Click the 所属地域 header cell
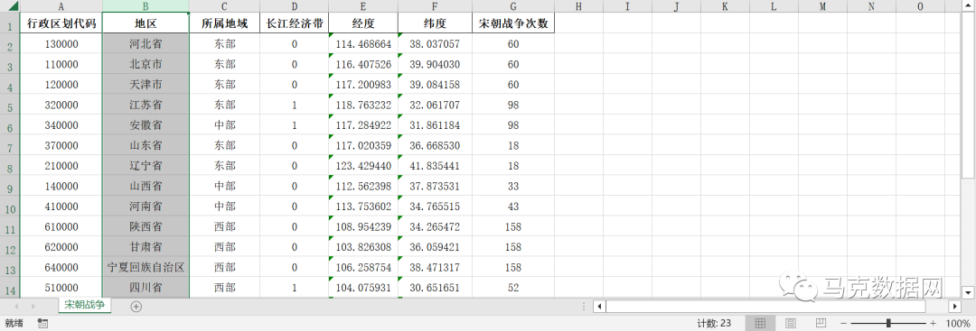976x331 pixels. point(225,23)
